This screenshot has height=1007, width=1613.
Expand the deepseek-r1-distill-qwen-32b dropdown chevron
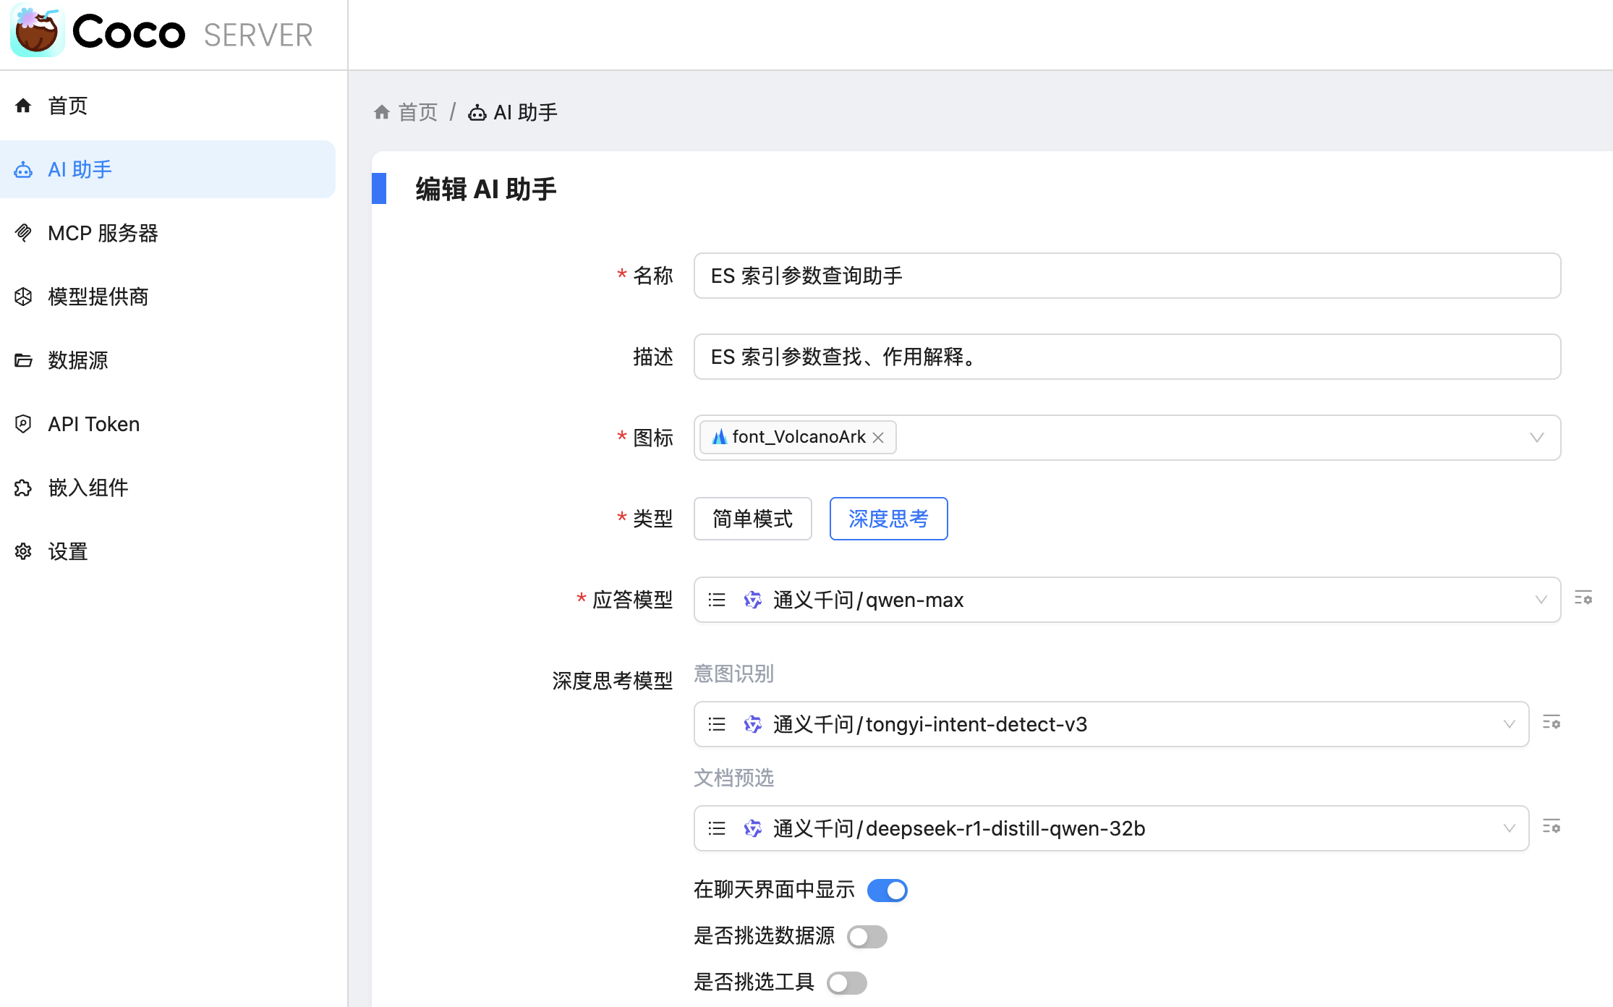1509,828
